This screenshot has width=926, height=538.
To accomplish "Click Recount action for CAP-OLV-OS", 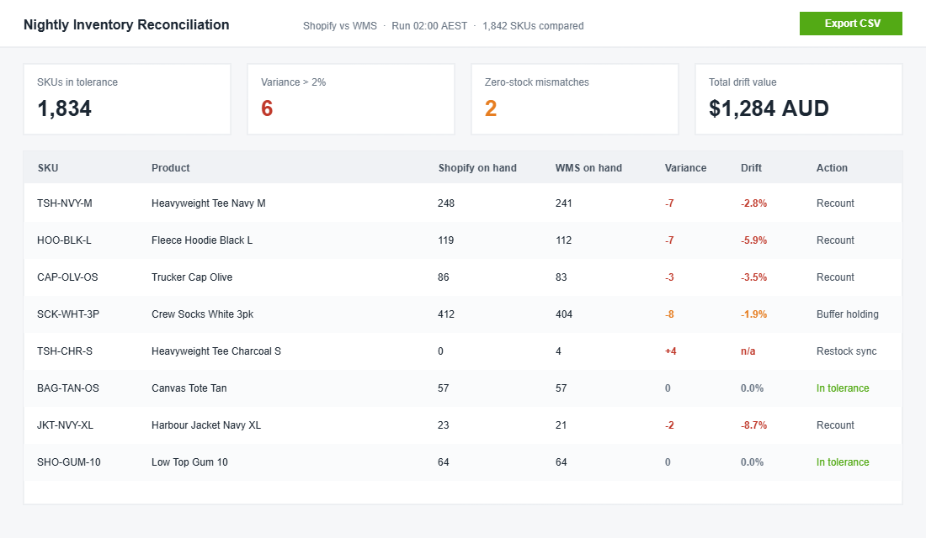I will [835, 277].
